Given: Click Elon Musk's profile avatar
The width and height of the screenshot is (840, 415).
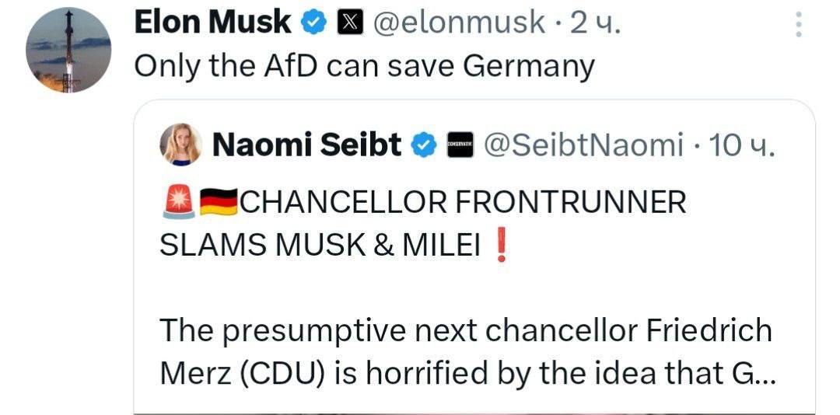Looking at the screenshot, I should (68, 51).
